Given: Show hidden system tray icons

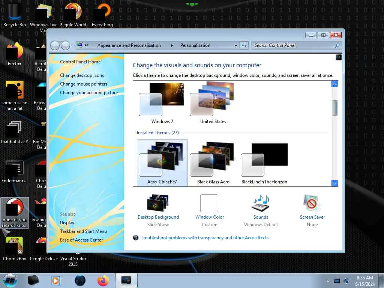Looking at the screenshot, I should [328, 281].
